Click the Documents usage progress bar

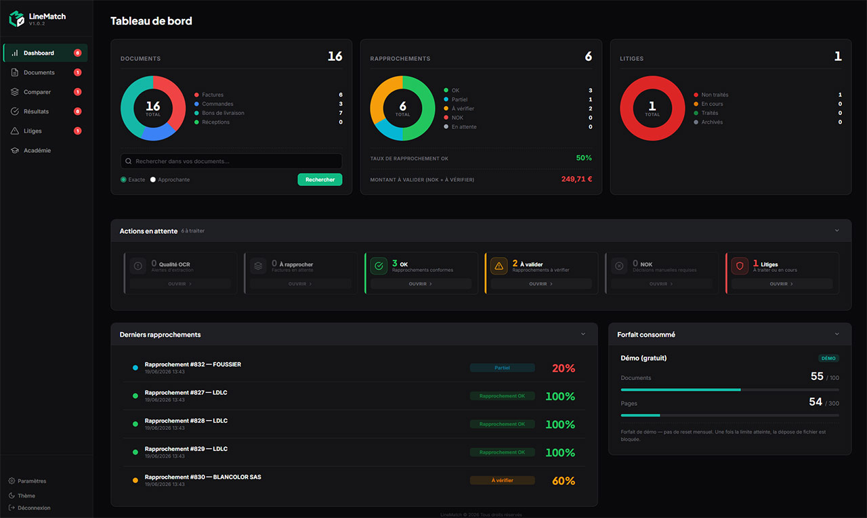pyautogui.click(x=729, y=390)
